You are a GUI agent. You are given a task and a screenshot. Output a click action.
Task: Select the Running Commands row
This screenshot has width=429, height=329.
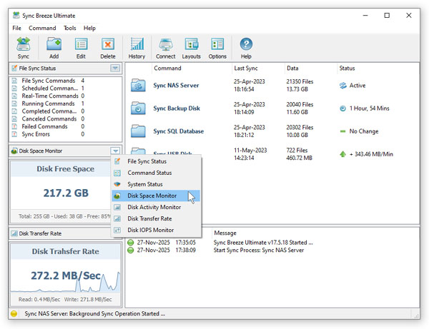click(x=66, y=103)
